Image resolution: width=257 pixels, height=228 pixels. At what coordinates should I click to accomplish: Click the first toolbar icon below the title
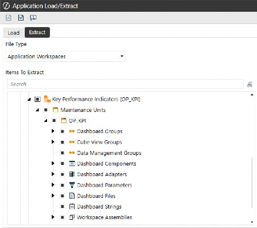point(8,18)
